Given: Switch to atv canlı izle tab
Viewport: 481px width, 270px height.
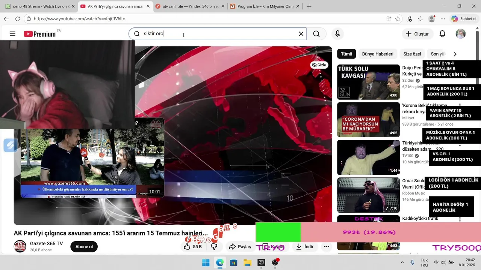Looking at the screenshot, I should (x=191, y=6).
